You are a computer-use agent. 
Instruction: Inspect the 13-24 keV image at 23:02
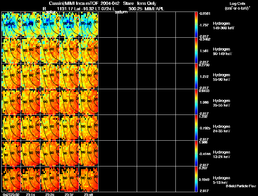click(x=11, y=154)
